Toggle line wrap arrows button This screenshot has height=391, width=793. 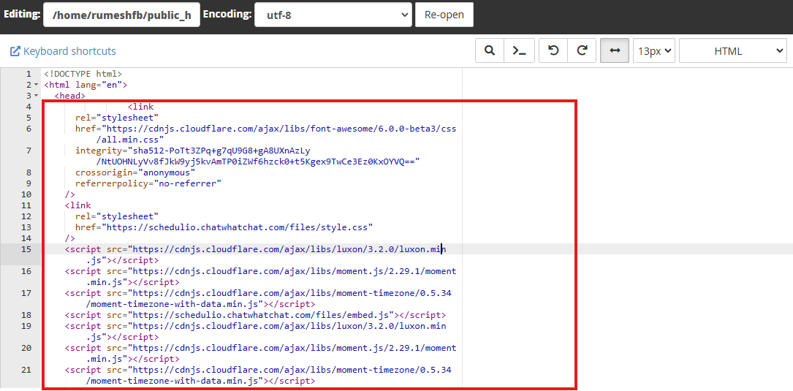coord(615,50)
